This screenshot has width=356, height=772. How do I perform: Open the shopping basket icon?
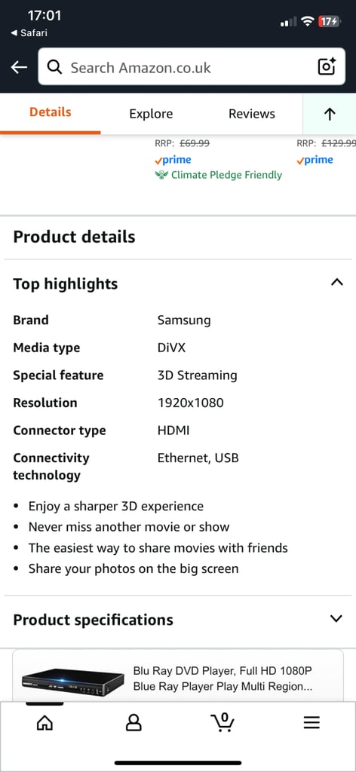click(x=222, y=721)
